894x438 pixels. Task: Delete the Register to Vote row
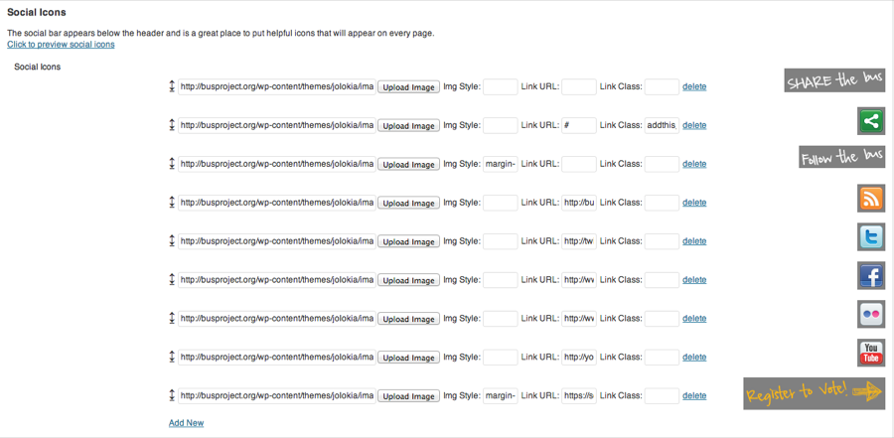click(694, 396)
